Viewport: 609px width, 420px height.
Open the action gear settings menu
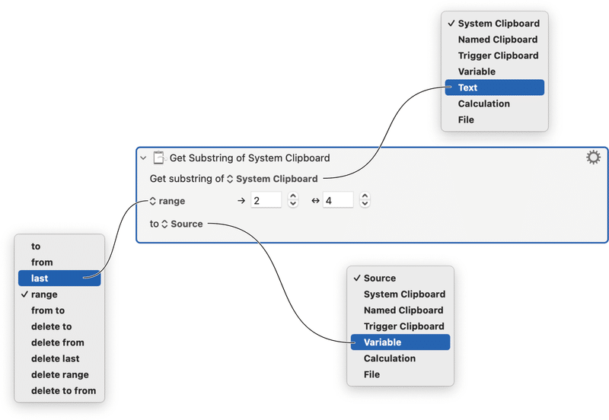[x=593, y=157]
